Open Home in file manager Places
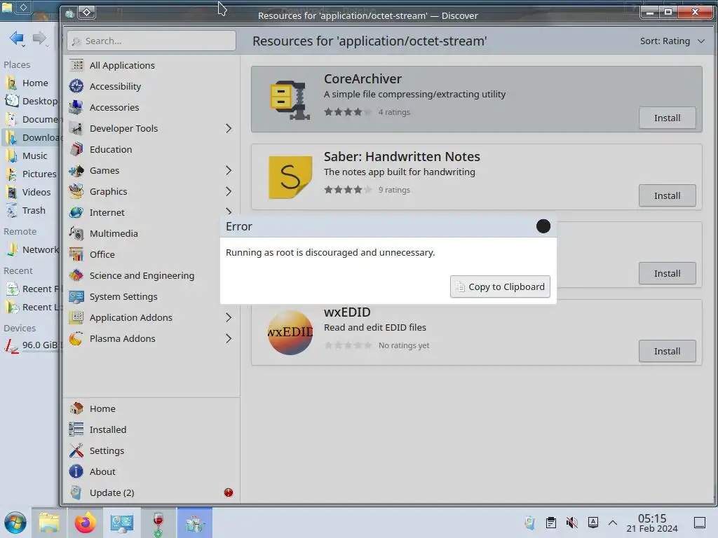Viewport: 718px width, 538px height. 29,83
